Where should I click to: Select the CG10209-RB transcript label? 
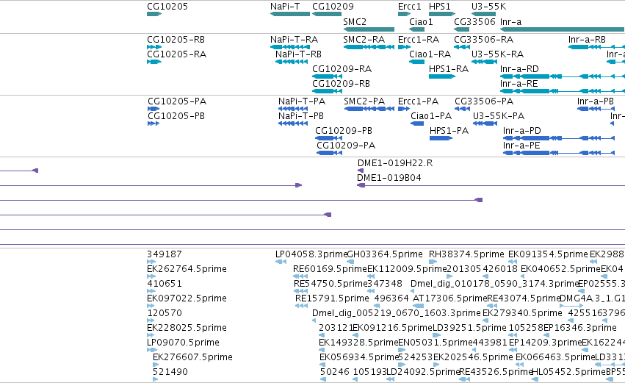pos(341,84)
